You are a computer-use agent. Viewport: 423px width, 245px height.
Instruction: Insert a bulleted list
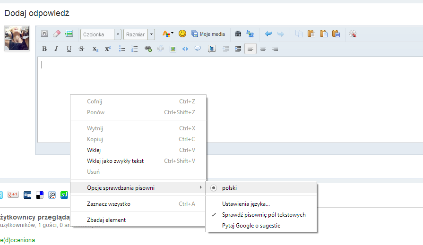(x=122, y=49)
